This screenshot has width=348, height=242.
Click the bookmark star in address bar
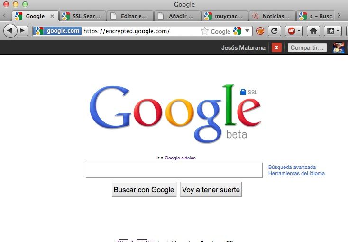205,31
